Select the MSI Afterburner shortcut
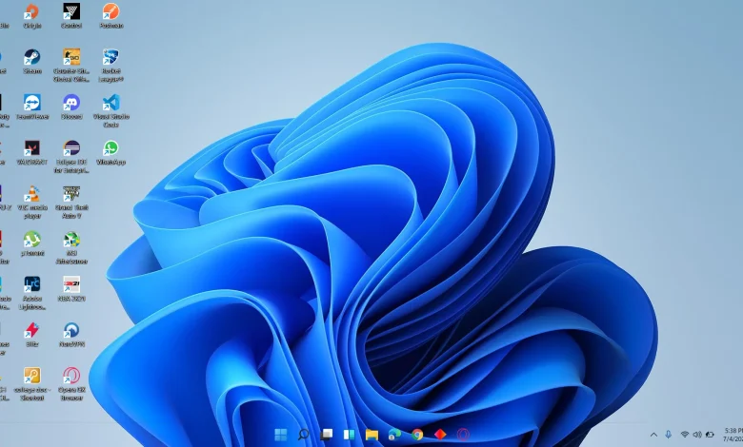The image size is (743, 447). tap(71, 247)
